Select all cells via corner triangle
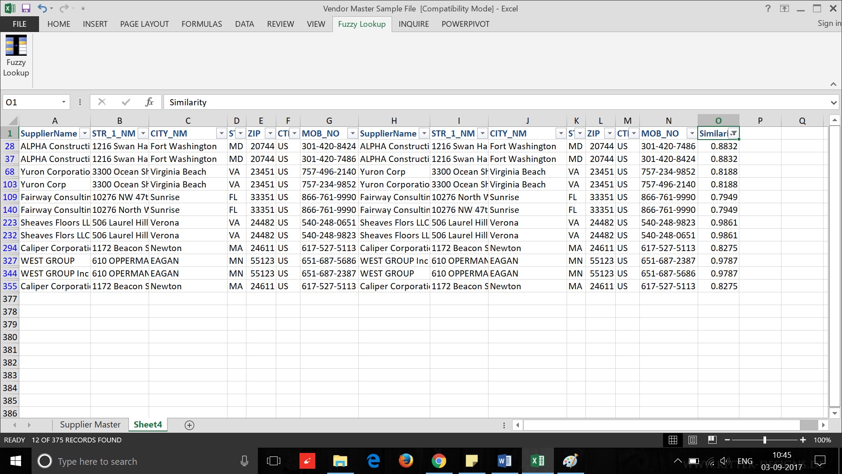This screenshot has height=474, width=842. point(12,120)
